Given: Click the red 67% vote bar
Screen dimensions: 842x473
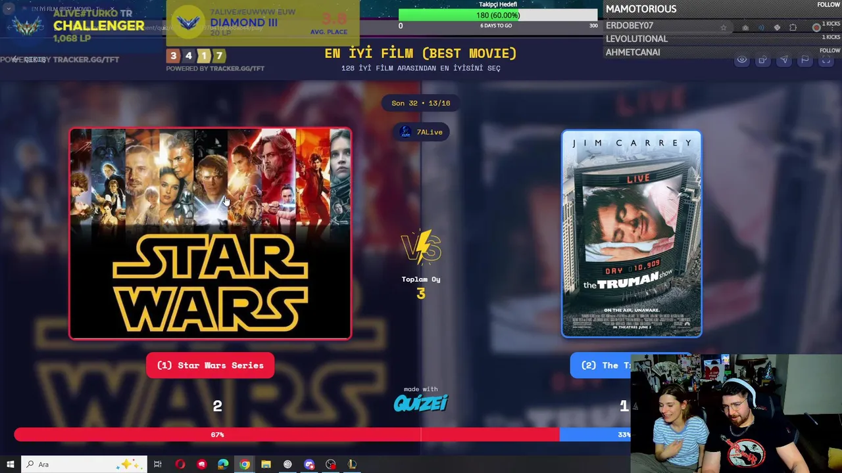Looking at the screenshot, I should pyautogui.click(x=286, y=435).
